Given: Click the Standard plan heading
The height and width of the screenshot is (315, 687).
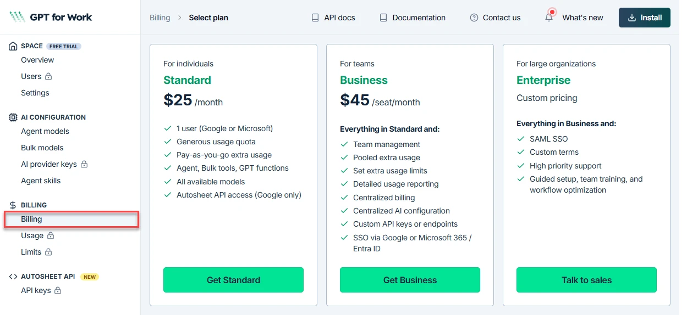Looking at the screenshot, I should [x=187, y=80].
